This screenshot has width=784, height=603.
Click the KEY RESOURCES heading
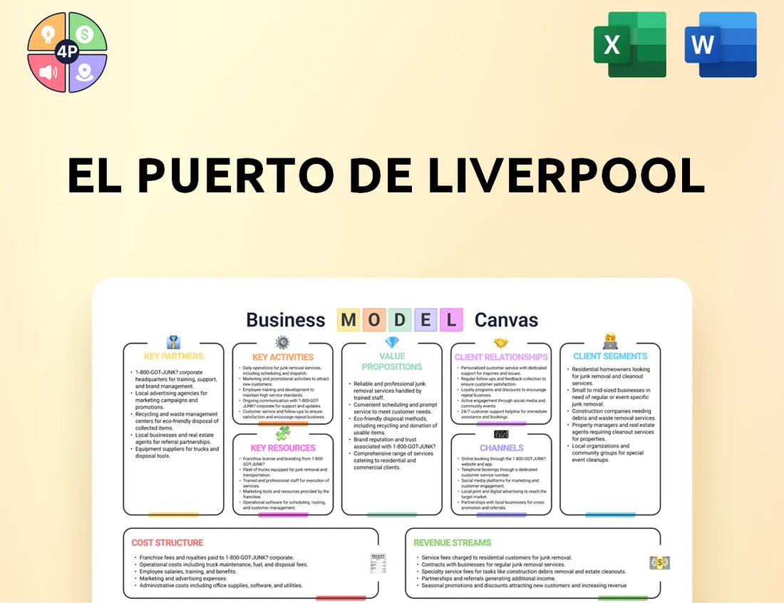click(x=283, y=448)
